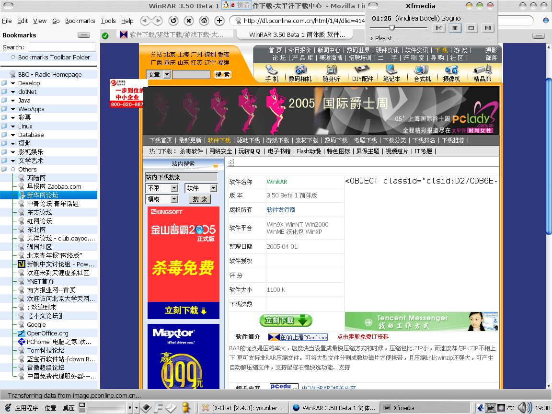Switch to the Xfmedia taskbar button
The width and height of the screenshot is (552, 414).
(425, 408)
